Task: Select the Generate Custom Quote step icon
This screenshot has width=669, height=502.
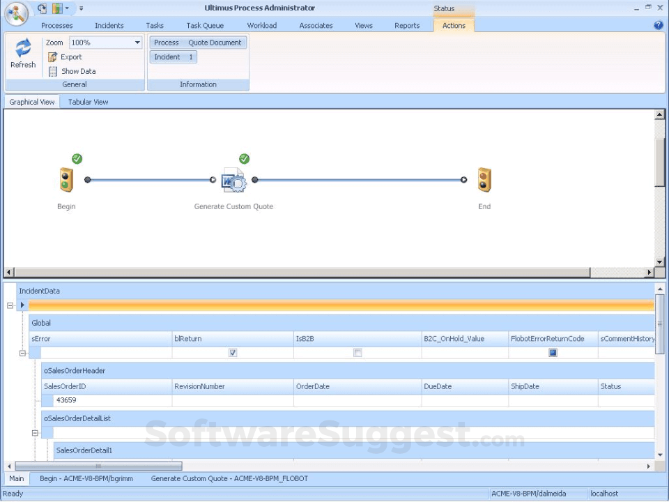Action: pyautogui.click(x=233, y=181)
